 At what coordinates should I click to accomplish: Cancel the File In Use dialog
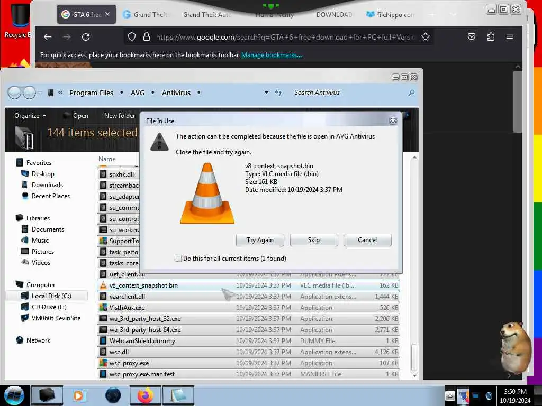point(367,240)
